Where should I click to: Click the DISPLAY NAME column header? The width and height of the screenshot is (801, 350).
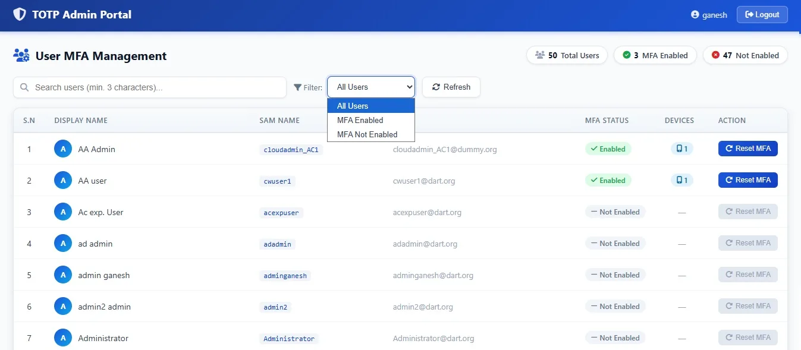(x=81, y=120)
